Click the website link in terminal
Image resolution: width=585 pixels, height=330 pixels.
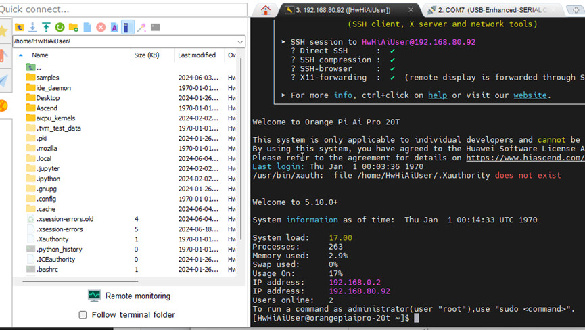[x=530, y=95]
